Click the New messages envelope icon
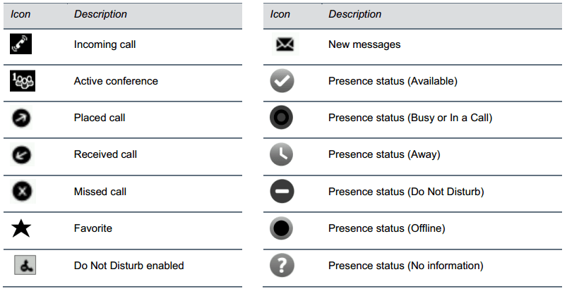The width and height of the screenshot is (567, 291). (282, 44)
